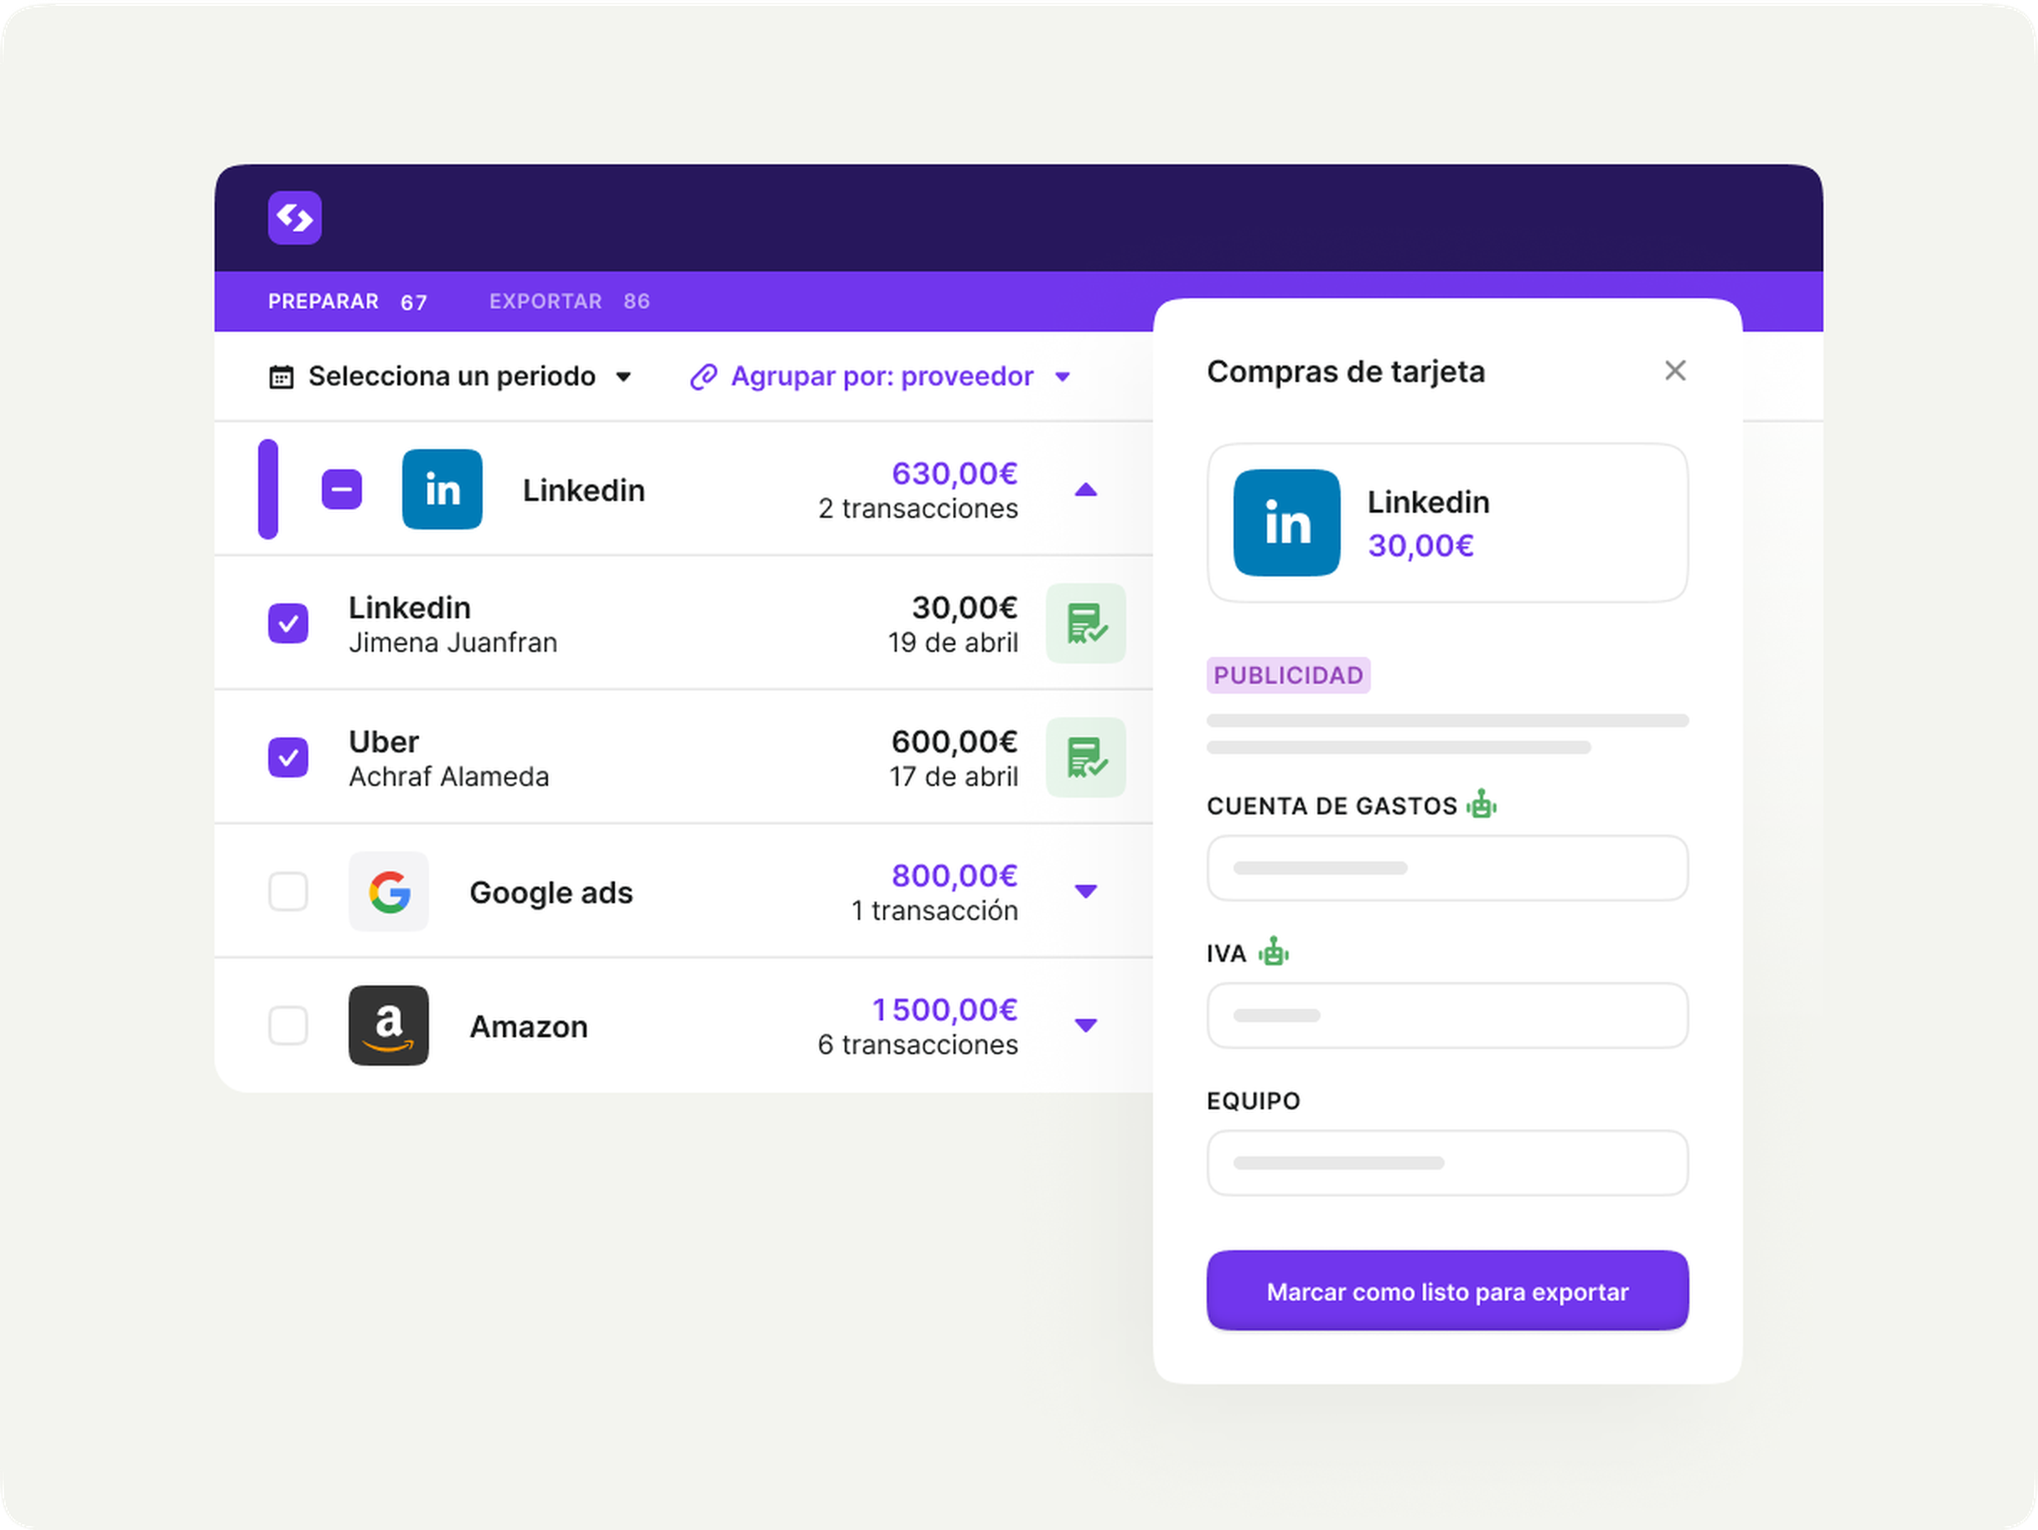Uncheck the Linkedin Jimena Juanfran transaction
Image resolution: width=2038 pixels, height=1530 pixels.
(288, 623)
